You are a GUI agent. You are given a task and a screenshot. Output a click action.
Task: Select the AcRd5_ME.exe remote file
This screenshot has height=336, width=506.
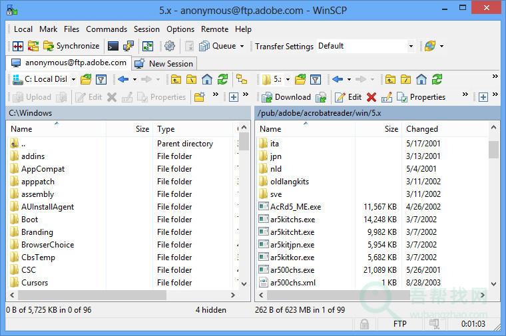click(x=295, y=207)
